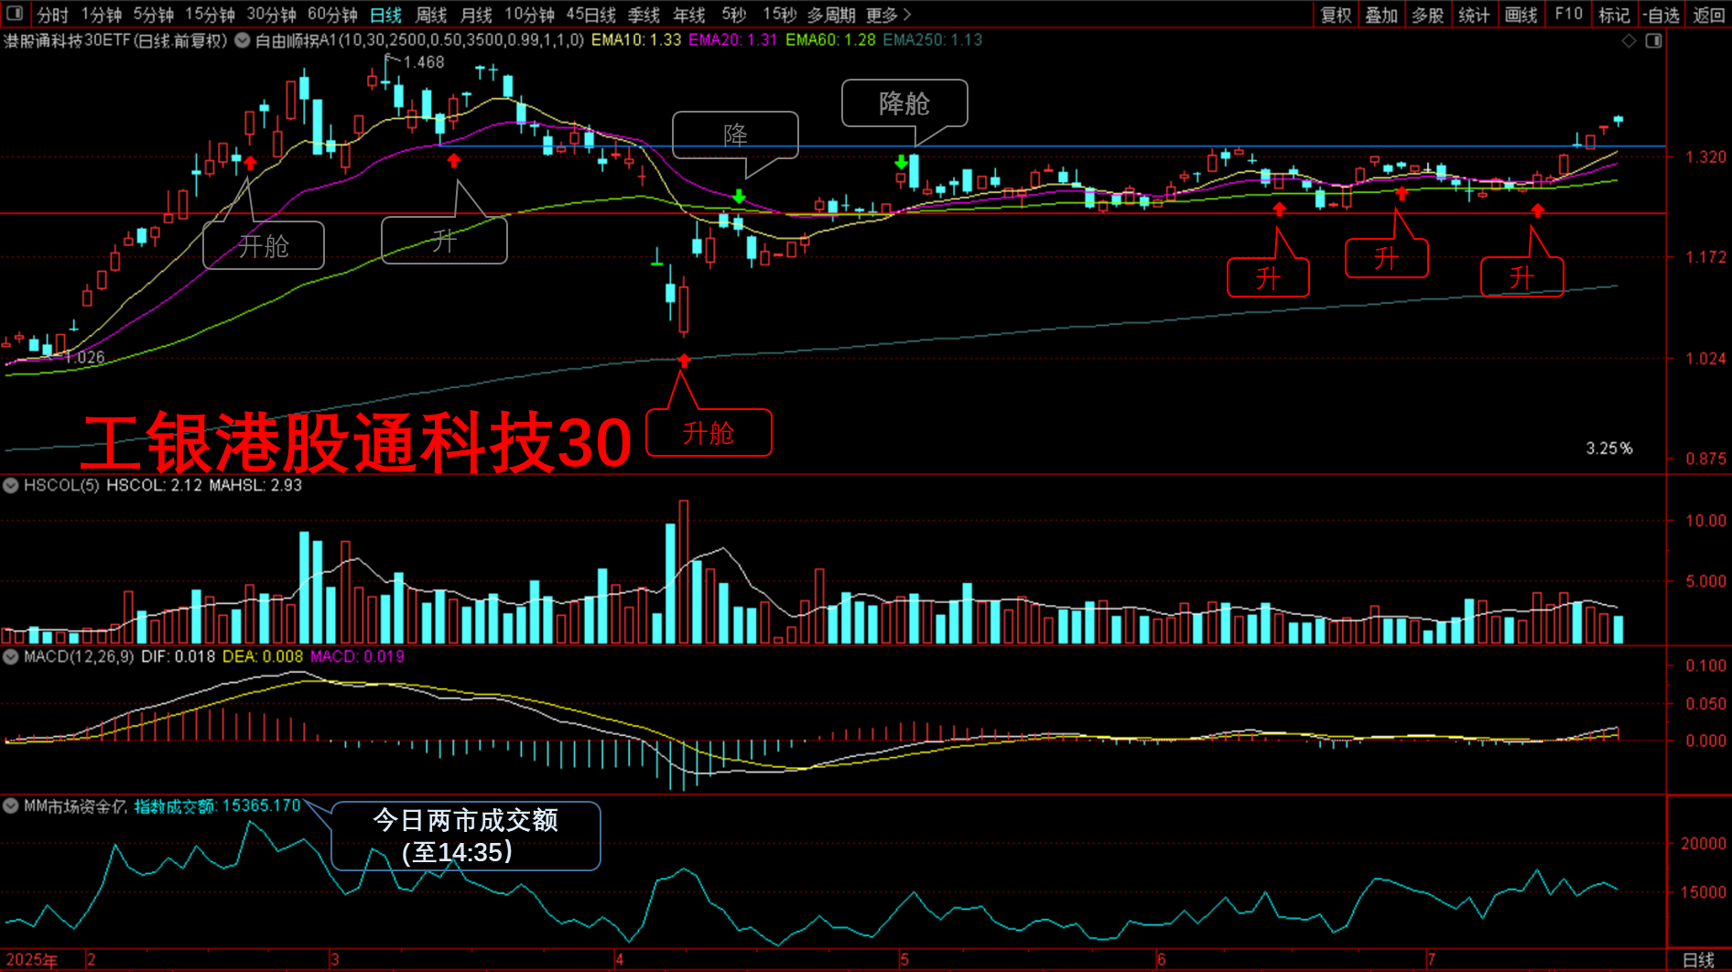The width and height of the screenshot is (1732, 972).
Task: Click the 2025年 label on the time axis
Action: pyautogui.click(x=31, y=960)
